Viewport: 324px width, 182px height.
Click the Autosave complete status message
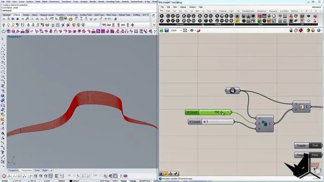(x=177, y=179)
